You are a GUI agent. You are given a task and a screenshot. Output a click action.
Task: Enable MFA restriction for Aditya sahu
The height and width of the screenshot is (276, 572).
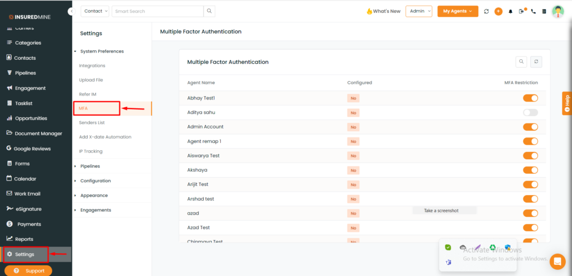pos(531,112)
